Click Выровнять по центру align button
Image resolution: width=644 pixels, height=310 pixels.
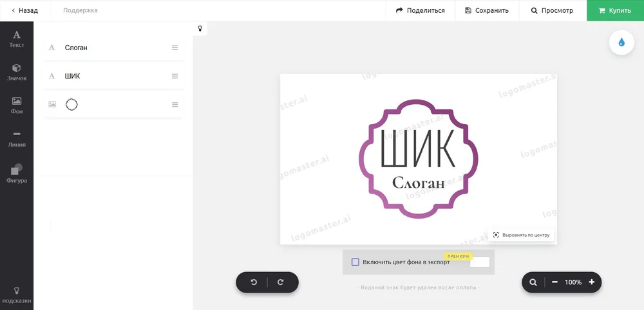coord(522,235)
